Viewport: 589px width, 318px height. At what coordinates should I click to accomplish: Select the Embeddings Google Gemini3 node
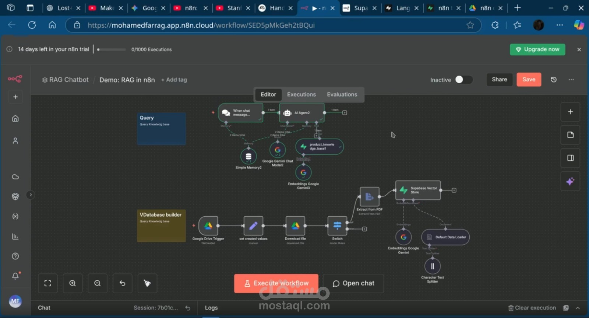point(303,172)
